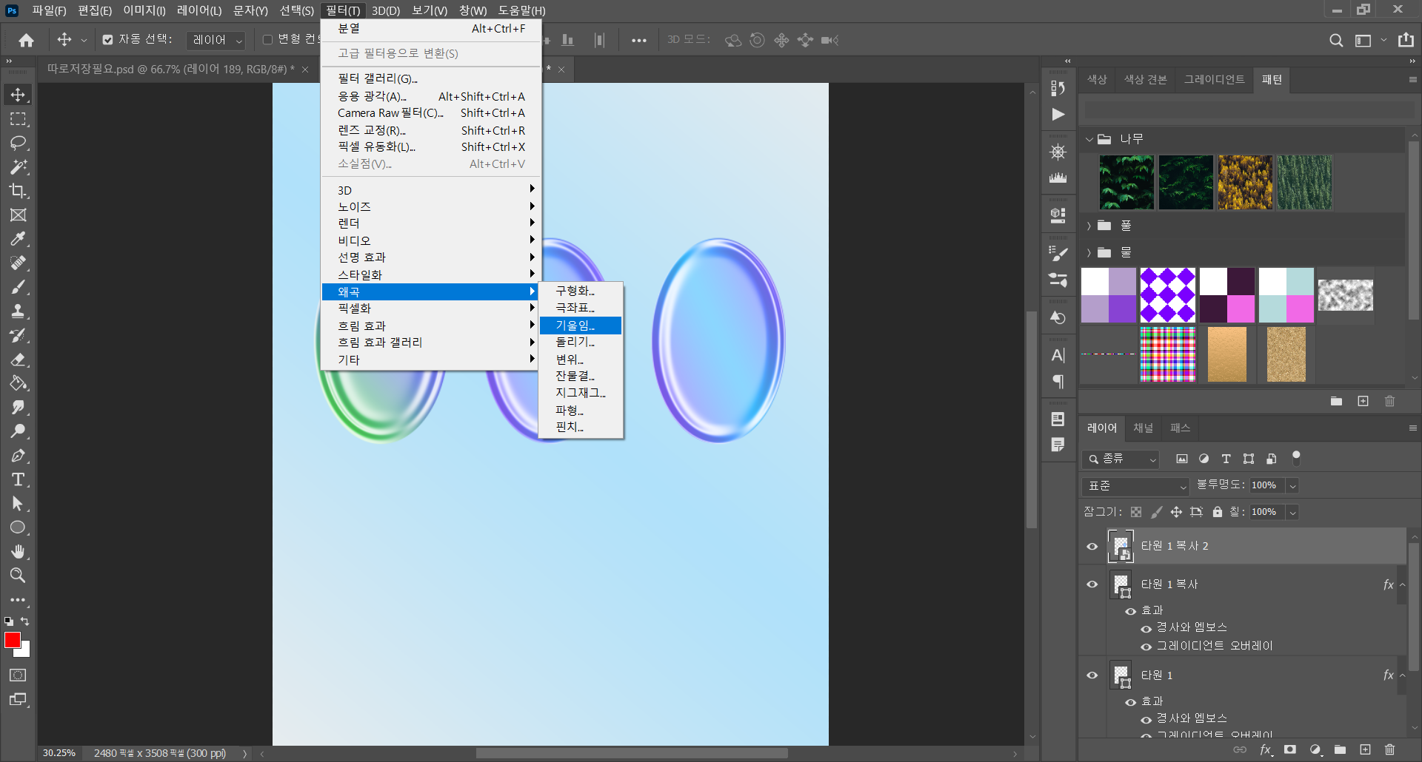1422x762 pixels.
Task: Open the 레이어 auto-select dropdown
Action: coord(216,40)
